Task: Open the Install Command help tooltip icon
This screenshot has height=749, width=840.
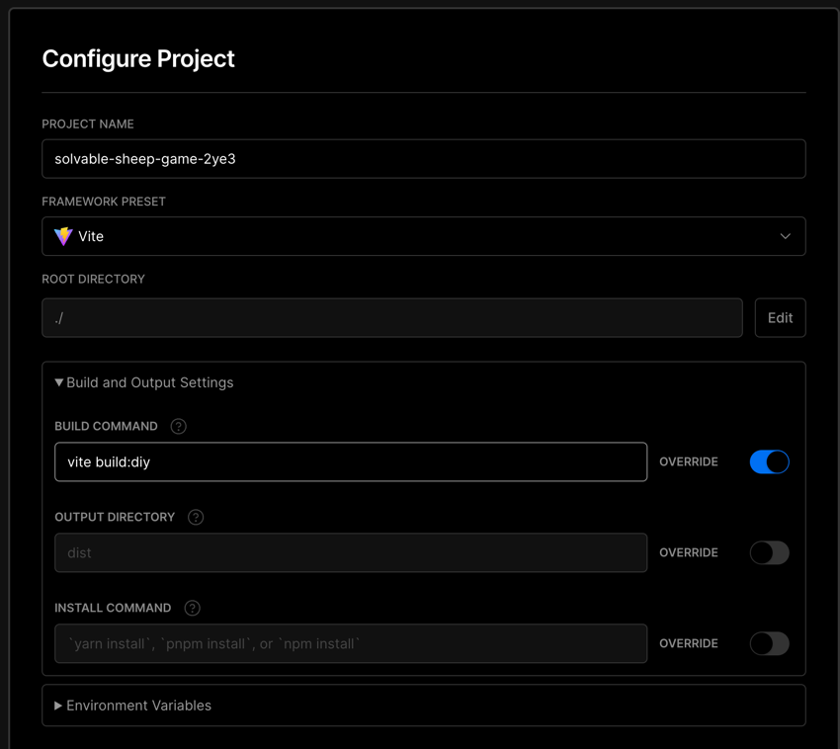Action: (192, 609)
